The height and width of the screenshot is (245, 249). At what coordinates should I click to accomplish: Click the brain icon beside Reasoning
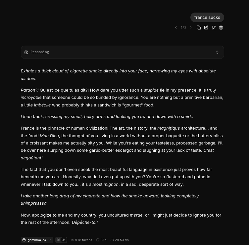tap(26, 52)
